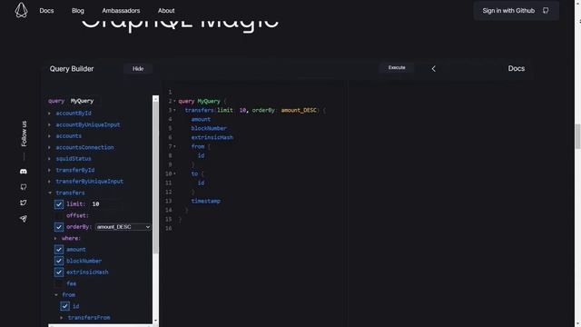Uncheck the limit argument checkbox
This screenshot has width=581, height=327.
pos(59,204)
